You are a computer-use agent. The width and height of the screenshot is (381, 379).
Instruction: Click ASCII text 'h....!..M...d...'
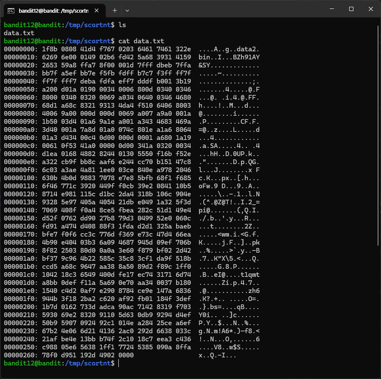tap(229, 106)
